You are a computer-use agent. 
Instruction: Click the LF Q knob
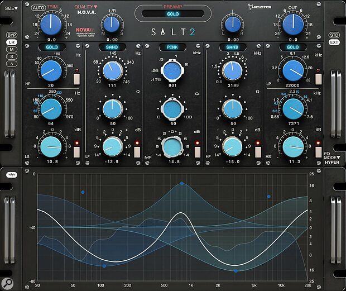click(113, 109)
